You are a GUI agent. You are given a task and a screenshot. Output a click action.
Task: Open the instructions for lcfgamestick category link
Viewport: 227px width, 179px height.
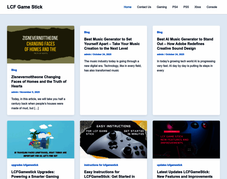[x=101, y=165]
